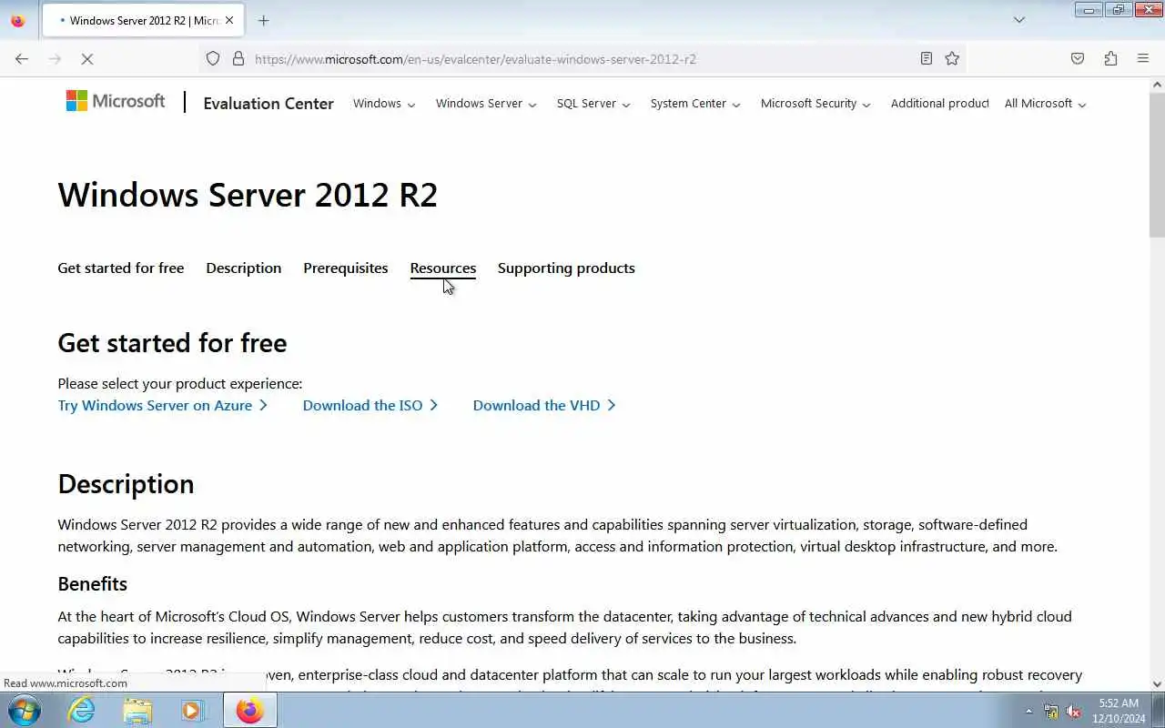Expand the Additional products menu

click(939, 104)
